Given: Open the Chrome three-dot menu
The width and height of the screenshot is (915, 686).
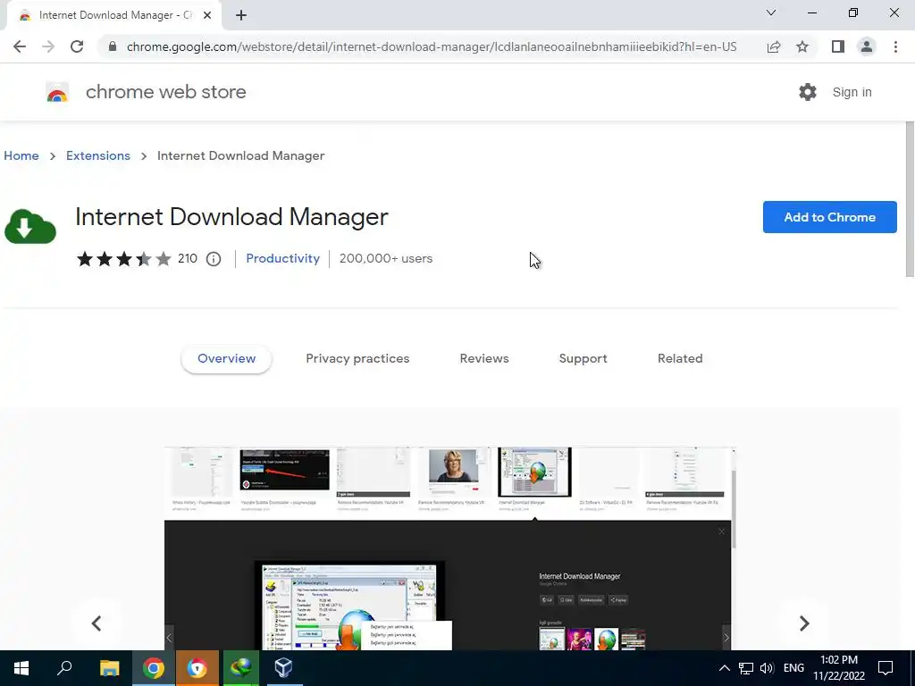Looking at the screenshot, I should click(x=895, y=46).
